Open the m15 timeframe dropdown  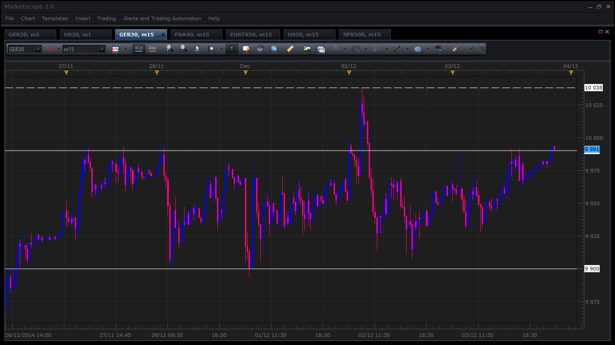[102, 49]
